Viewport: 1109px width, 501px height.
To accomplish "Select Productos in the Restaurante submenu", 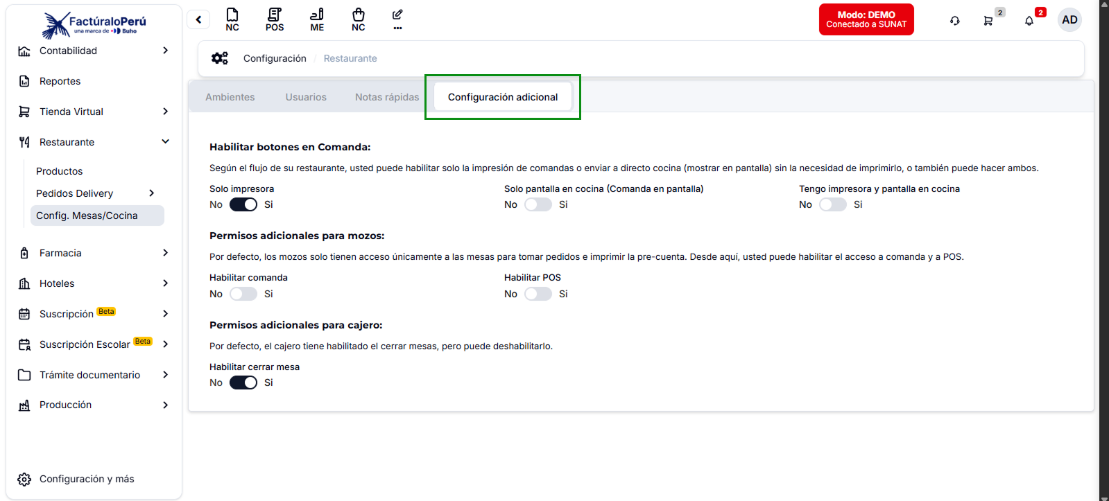I will coord(60,171).
